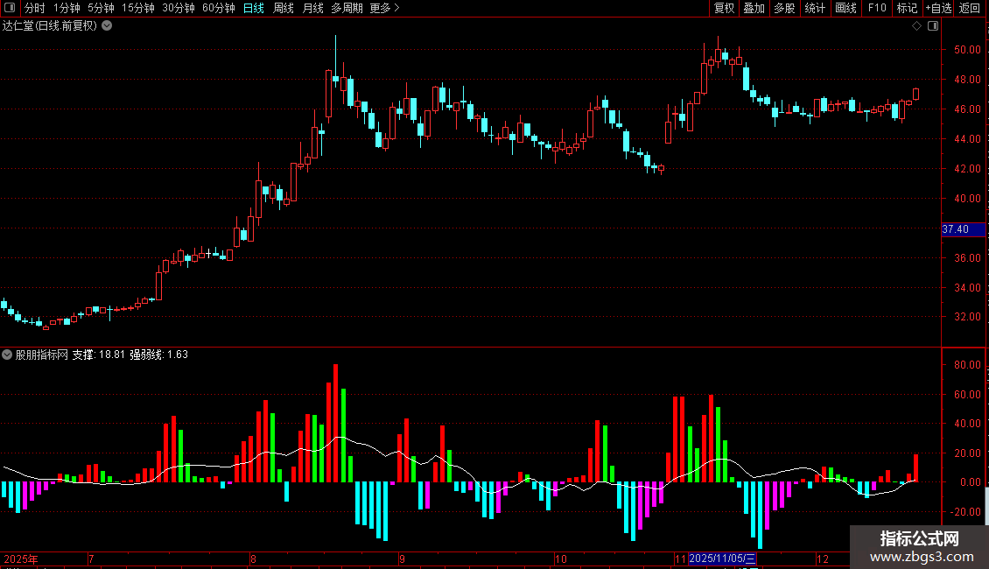The width and height of the screenshot is (989, 569).
Task: Toggle the right side panel icon
Action: [933, 26]
